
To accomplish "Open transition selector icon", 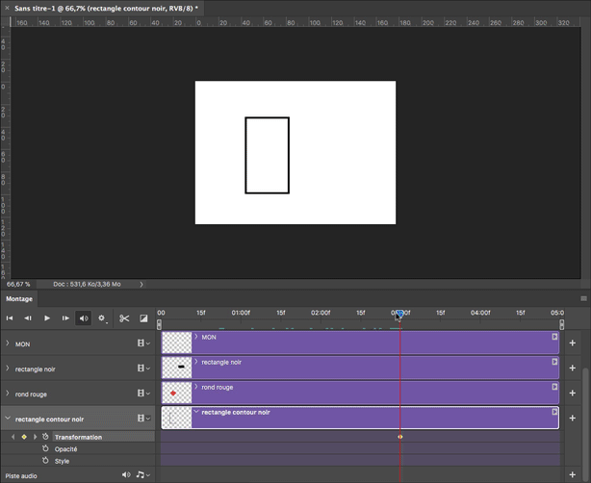I will coord(143,318).
